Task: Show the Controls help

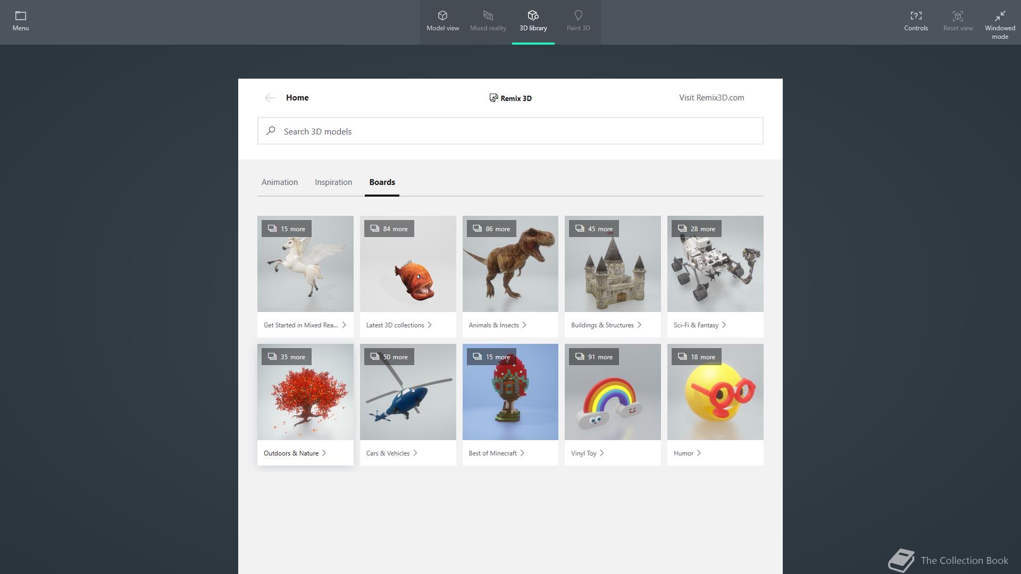Action: click(x=916, y=22)
